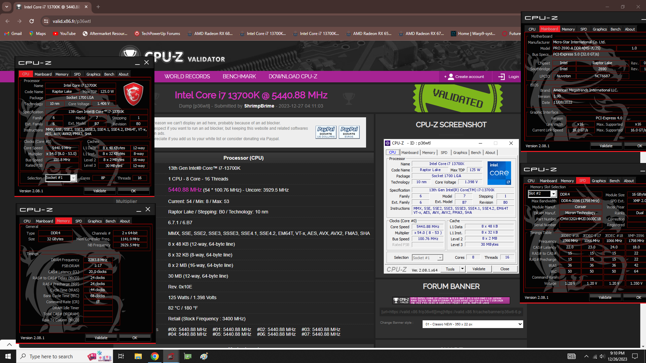Close the Intel Core i7 13700K browser tab

pos(86,7)
